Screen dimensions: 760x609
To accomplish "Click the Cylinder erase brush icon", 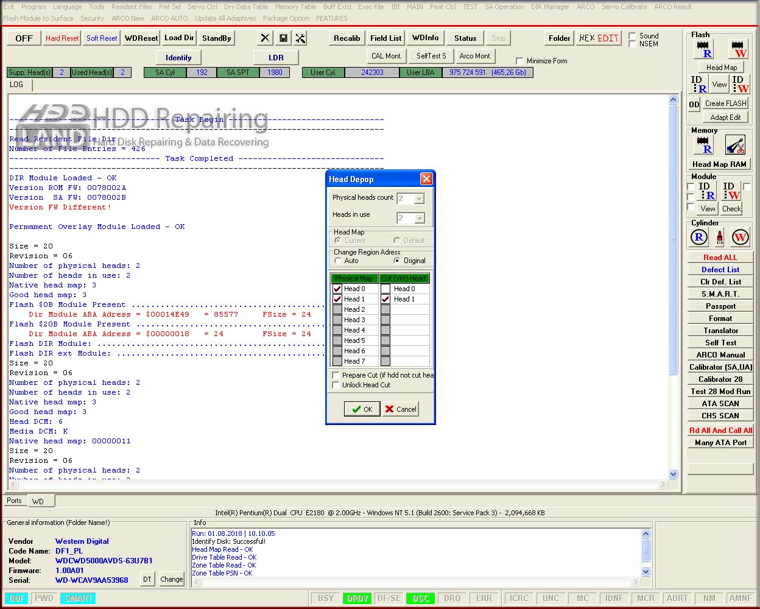I will [719, 238].
